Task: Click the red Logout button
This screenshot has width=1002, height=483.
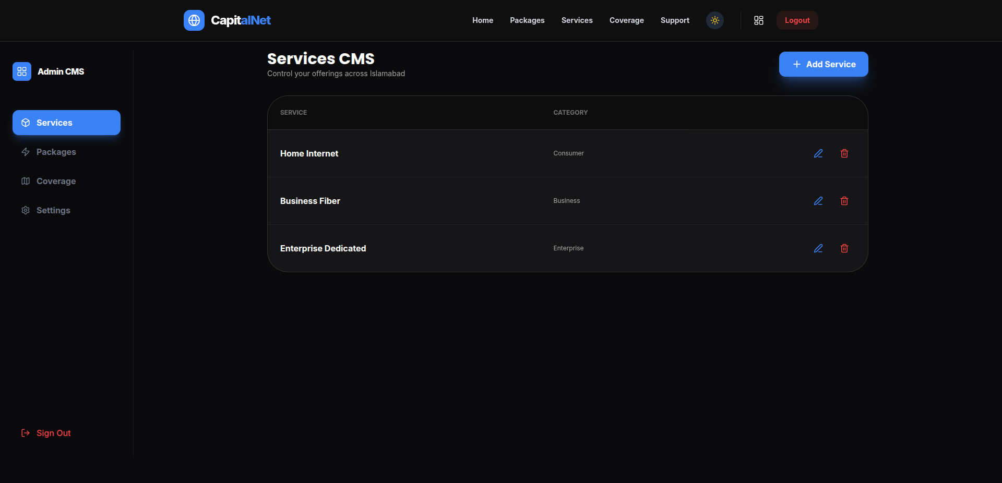Action: click(797, 20)
